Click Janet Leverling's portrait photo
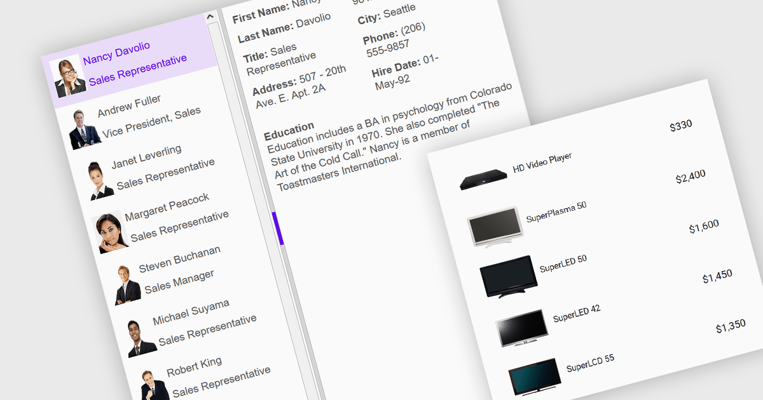The width and height of the screenshot is (763, 400). click(100, 180)
